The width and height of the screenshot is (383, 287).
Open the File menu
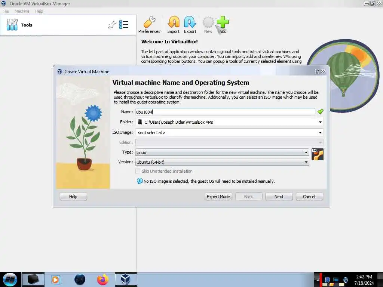6,11
